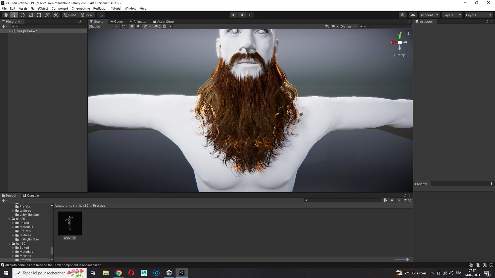
Task: Click hair in breadcrumb path
Action: point(71,206)
